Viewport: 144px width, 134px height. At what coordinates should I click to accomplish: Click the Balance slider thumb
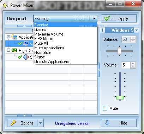tap(120, 51)
